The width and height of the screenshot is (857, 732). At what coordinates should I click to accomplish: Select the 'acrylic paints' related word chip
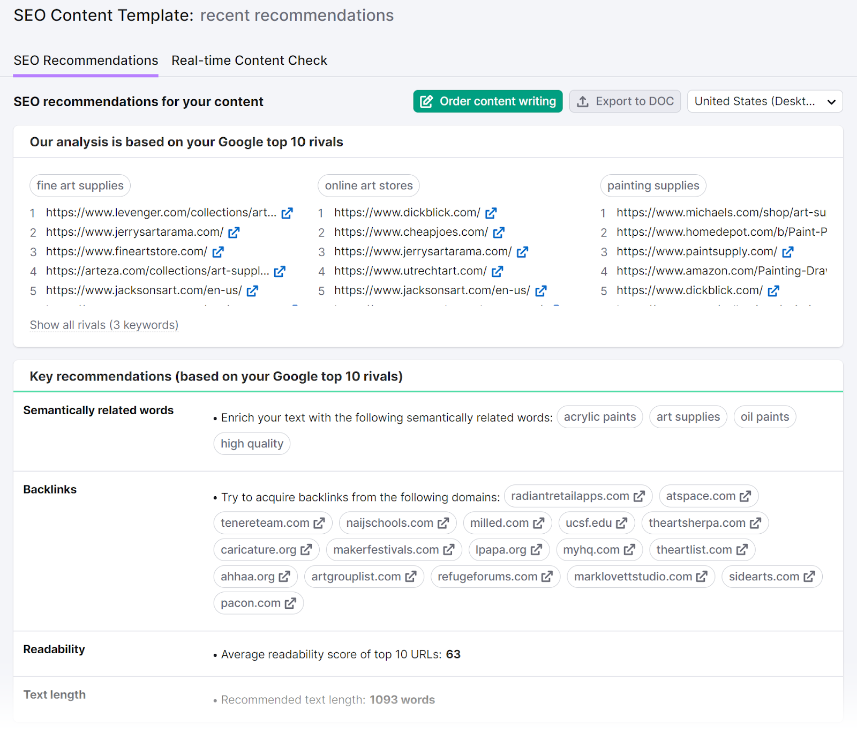[599, 417]
